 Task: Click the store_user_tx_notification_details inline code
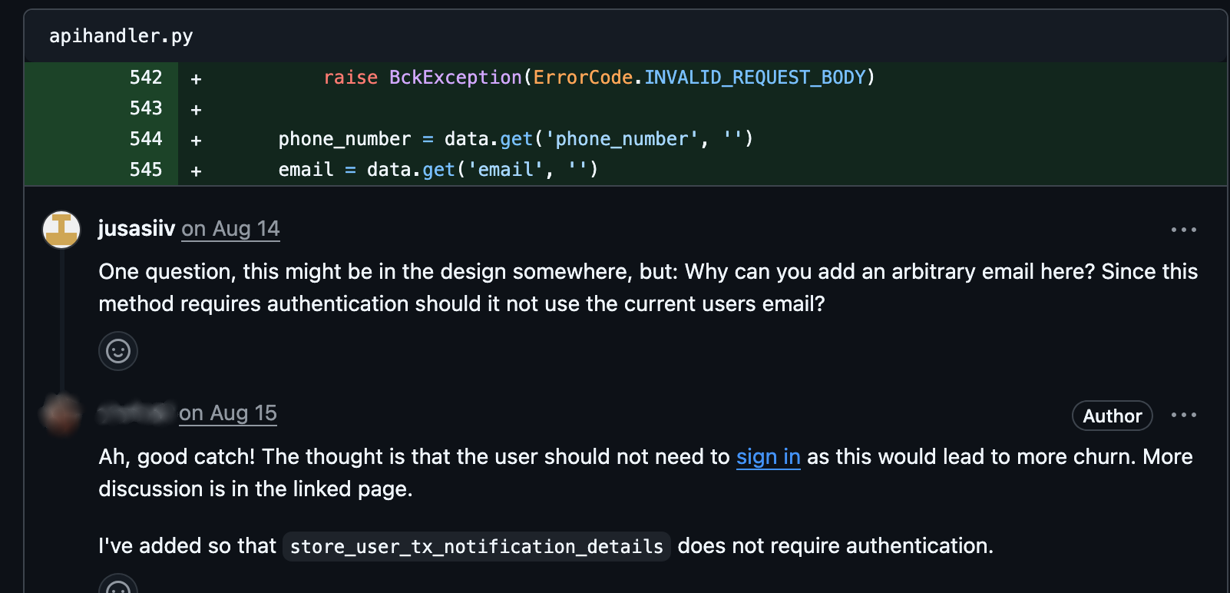(477, 546)
